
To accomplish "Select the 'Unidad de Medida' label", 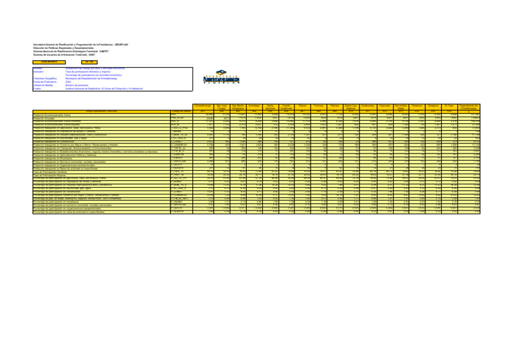I will pyautogui.click(x=43, y=85).
